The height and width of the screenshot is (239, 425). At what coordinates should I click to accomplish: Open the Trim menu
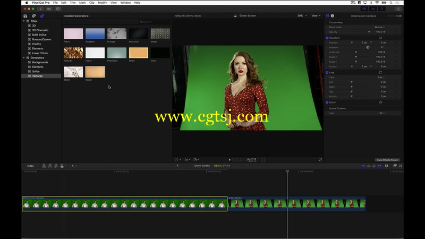coord(73,3)
